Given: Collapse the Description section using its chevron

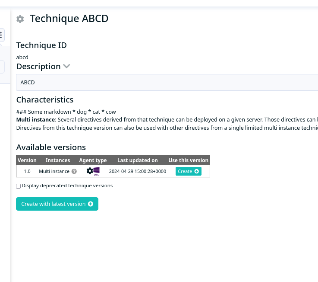Looking at the screenshot, I should [66, 66].
